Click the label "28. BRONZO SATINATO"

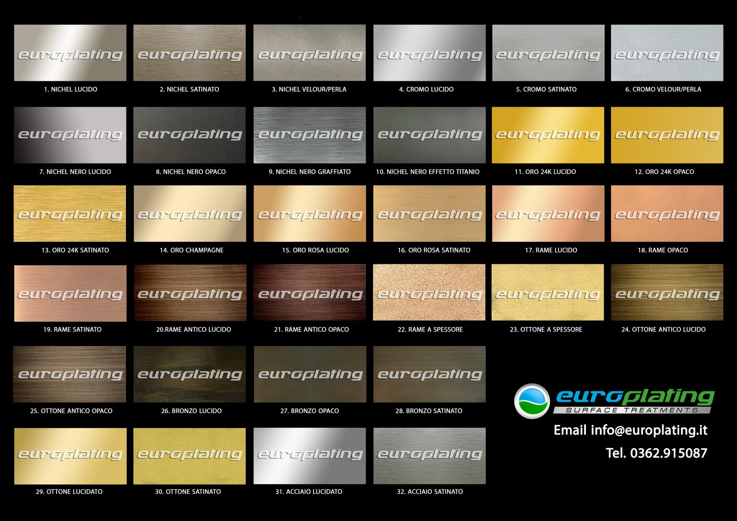pyautogui.click(x=429, y=411)
